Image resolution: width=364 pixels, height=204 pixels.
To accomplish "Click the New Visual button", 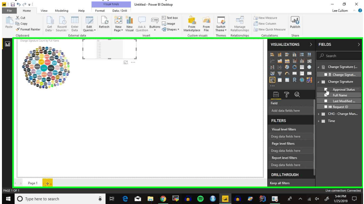I will [x=129, y=24].
